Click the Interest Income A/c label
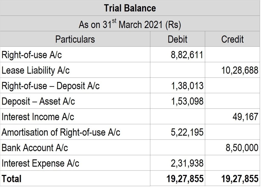 [38, 117]
